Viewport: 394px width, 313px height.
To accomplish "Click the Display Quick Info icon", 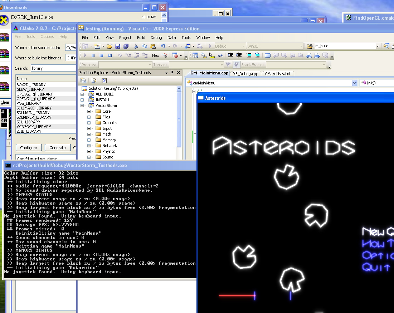I will pos(212,55).
